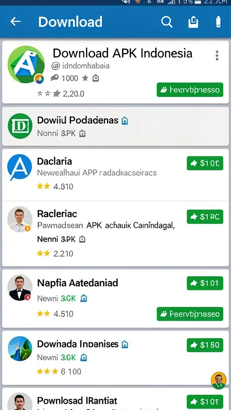Tap the floating avatar badge at right edge
The height and width of the screenshot is (410, 231).
[219, 380]
